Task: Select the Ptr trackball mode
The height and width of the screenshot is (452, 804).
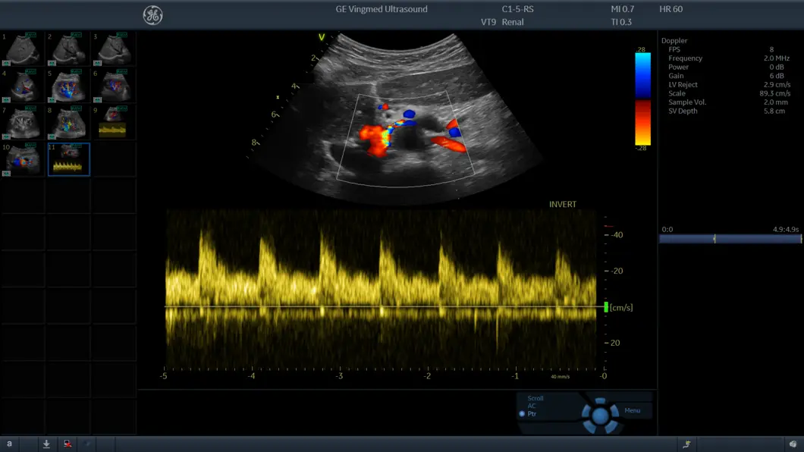Action: click(x=531, y=414)
